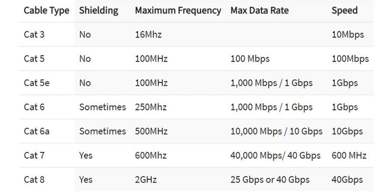Select the Cat 5 row label
Image resolution: width=385 pixels, height=192 pixels.
(34, 59)
